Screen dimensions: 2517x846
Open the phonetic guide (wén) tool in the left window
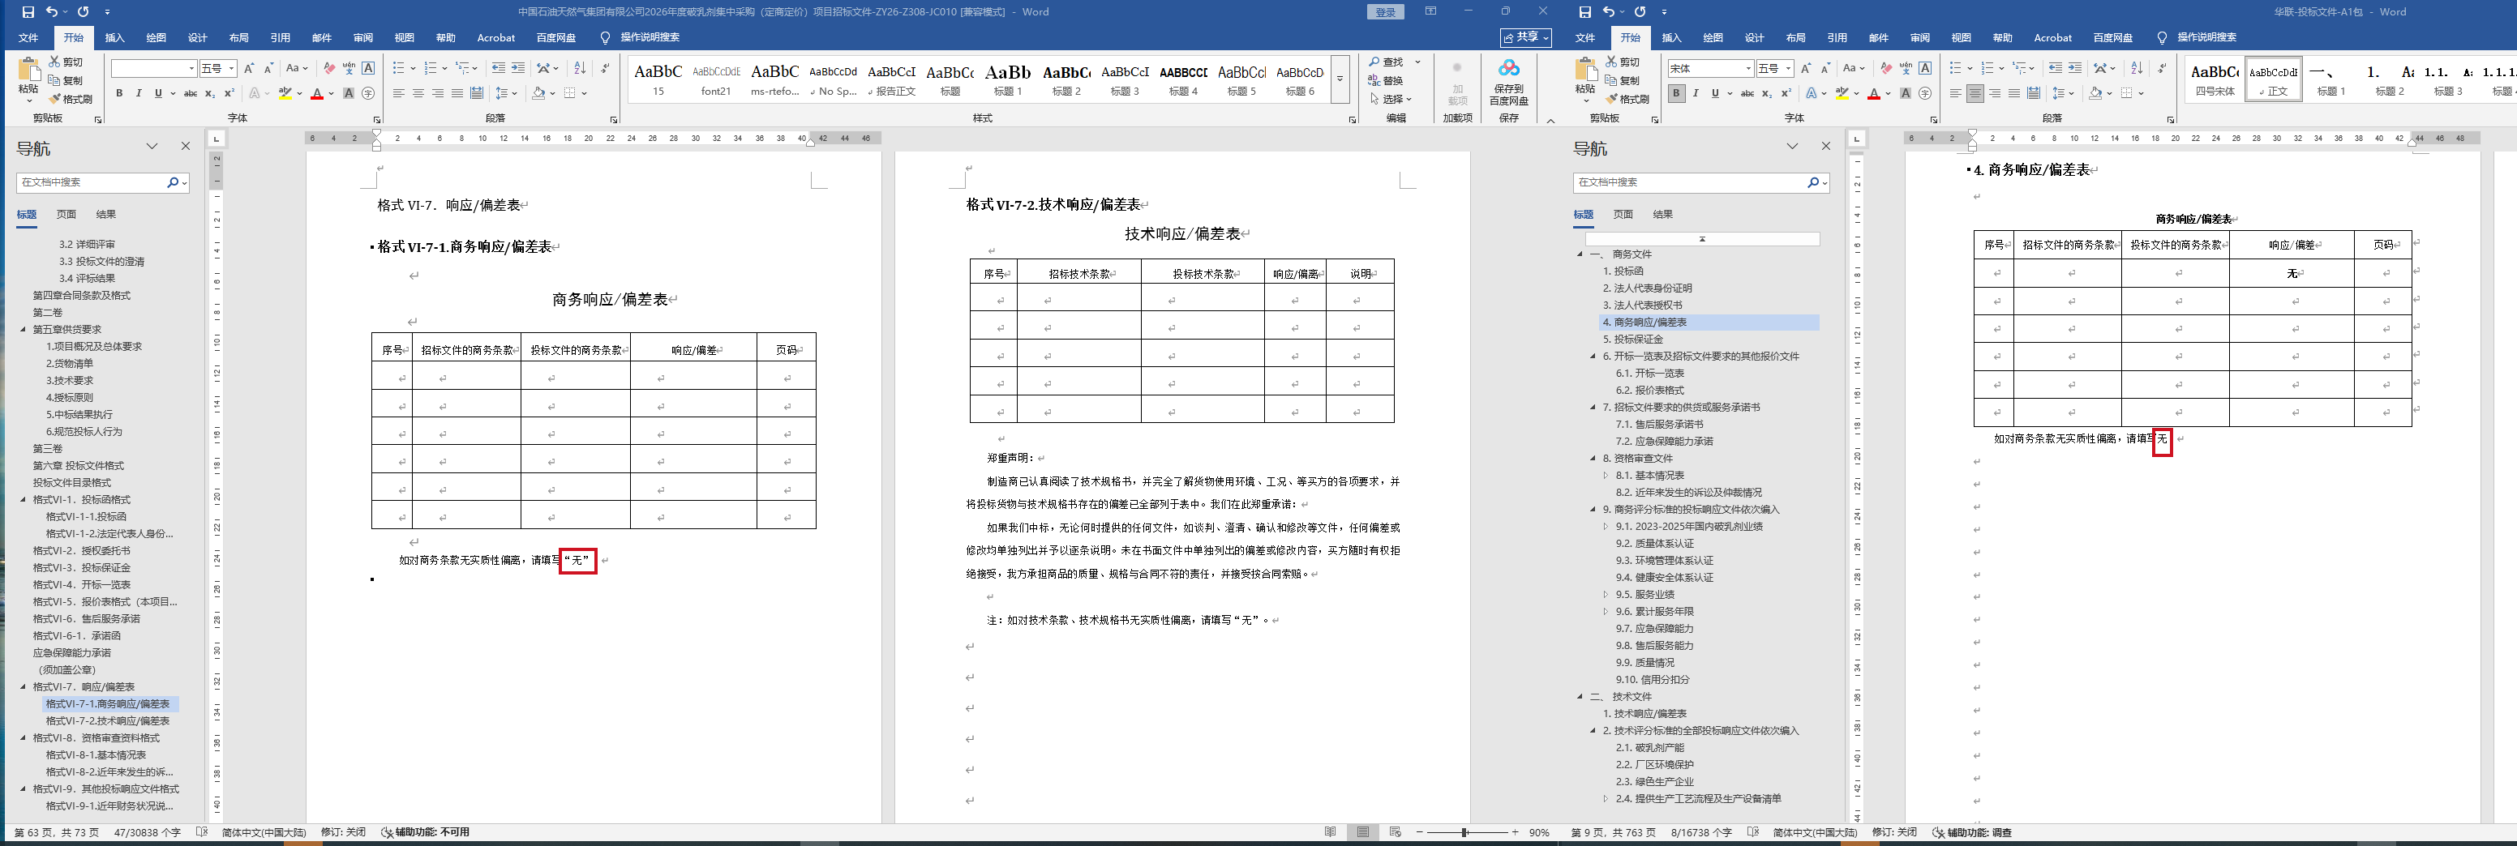click(349, 68)
